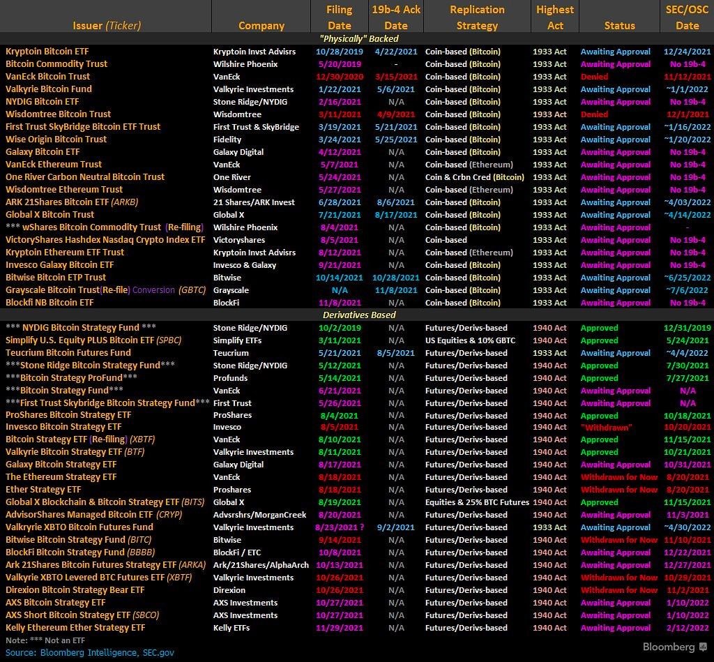
Task: Select Invesco Bitcoin Strategy ETF issuer name
Action: 63,426
